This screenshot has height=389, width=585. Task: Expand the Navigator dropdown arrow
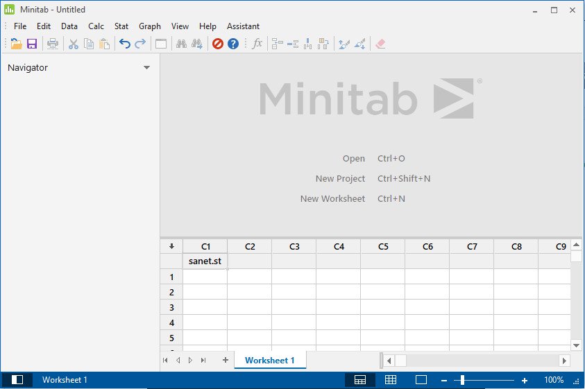coord(146,68)
